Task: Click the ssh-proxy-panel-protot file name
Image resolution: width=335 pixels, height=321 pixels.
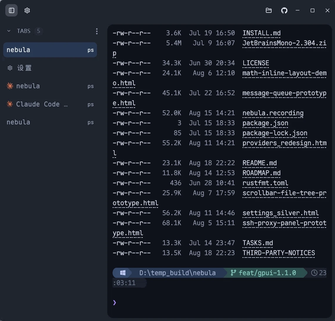Action: click(284, 223)
